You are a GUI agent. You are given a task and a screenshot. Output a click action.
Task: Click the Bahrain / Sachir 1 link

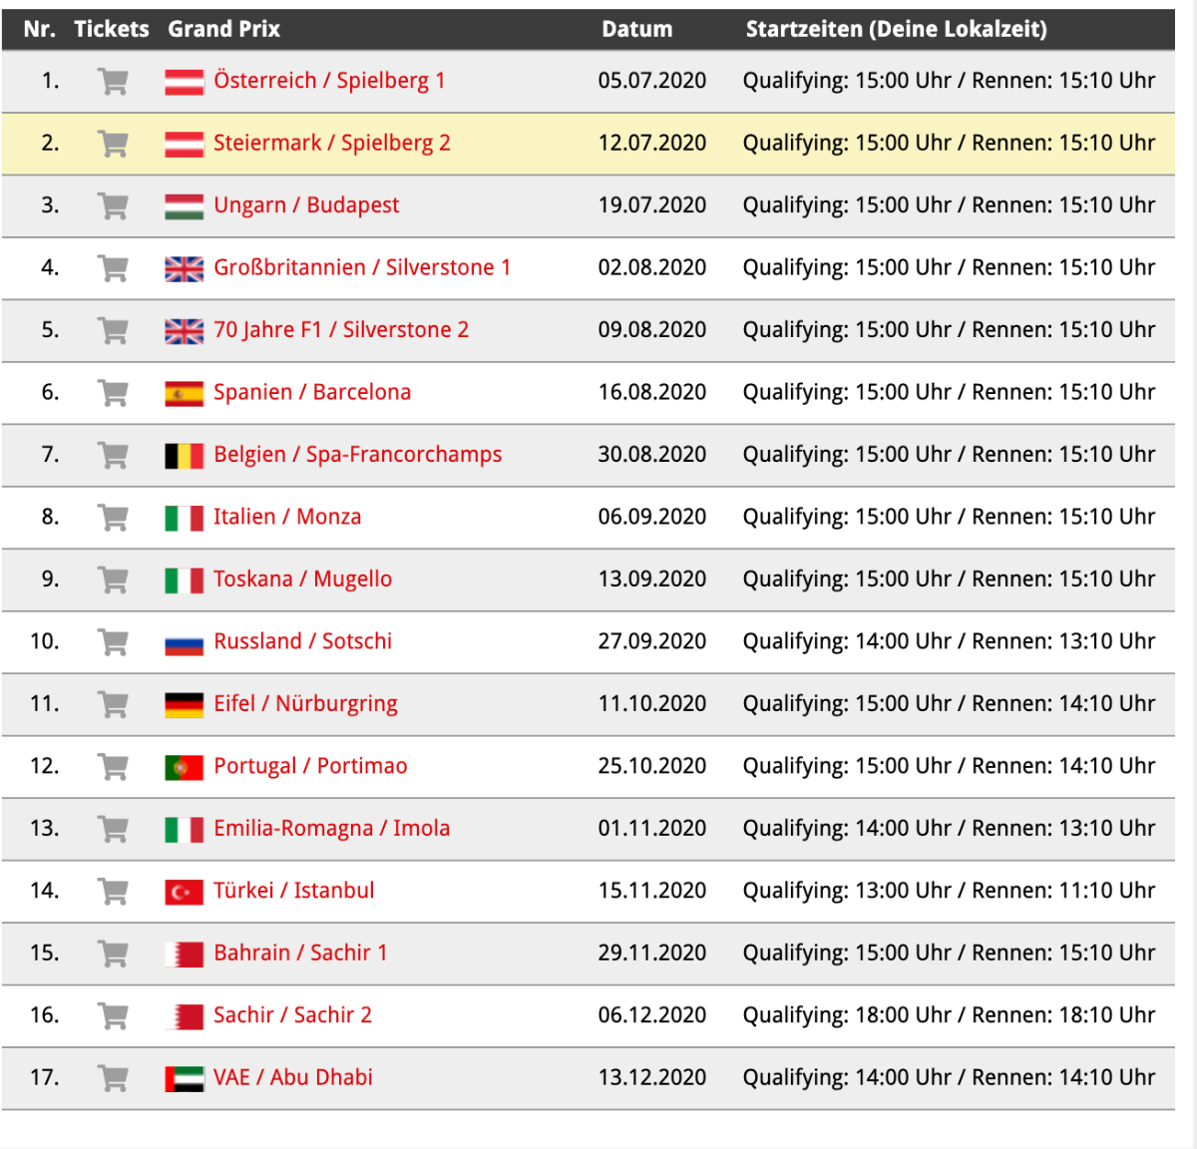(300, 953)
